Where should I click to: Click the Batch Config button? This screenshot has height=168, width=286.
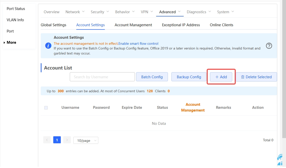pos(152,77)
